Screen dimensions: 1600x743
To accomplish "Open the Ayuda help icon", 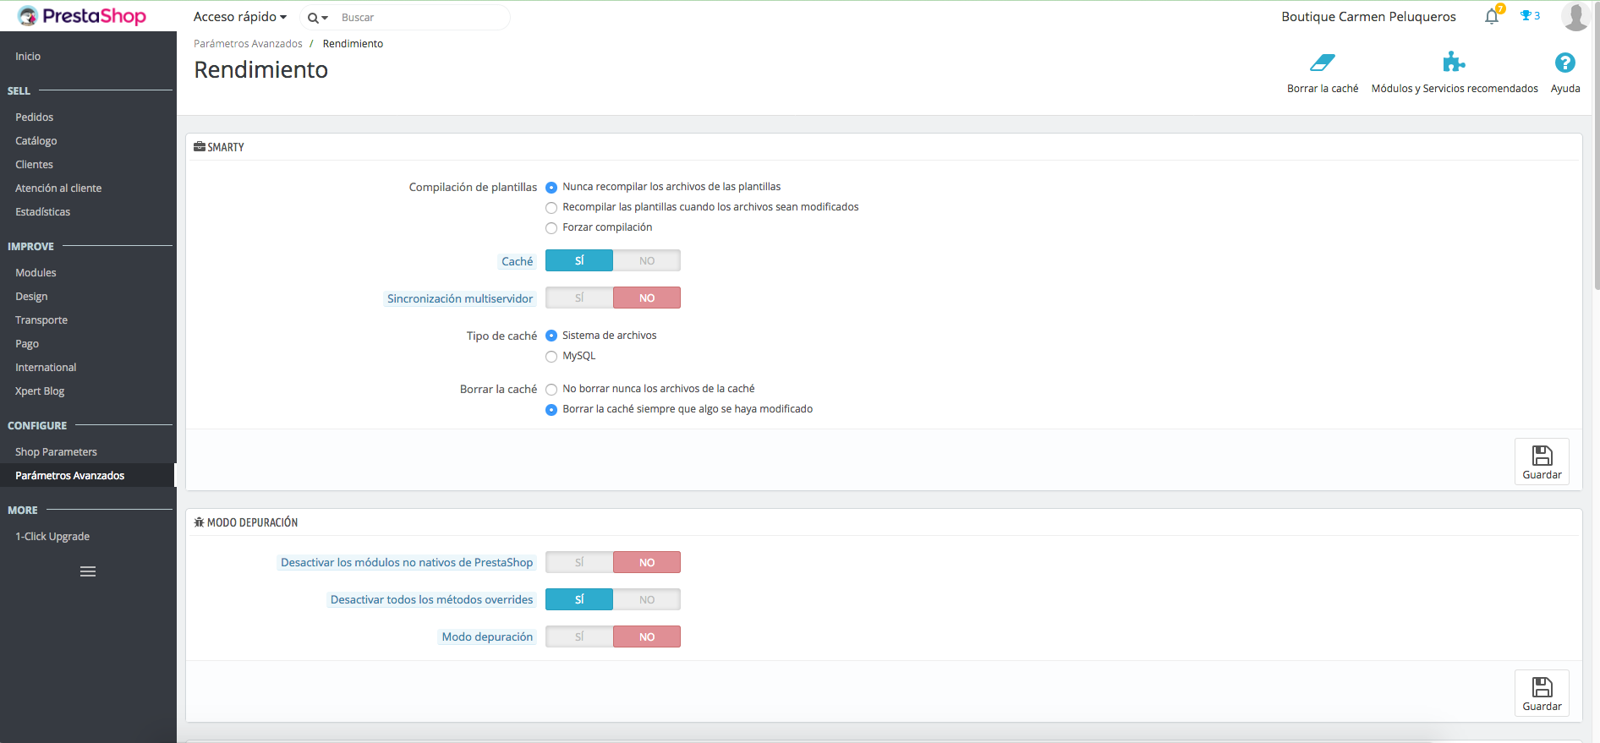I will pos(1564,63).
